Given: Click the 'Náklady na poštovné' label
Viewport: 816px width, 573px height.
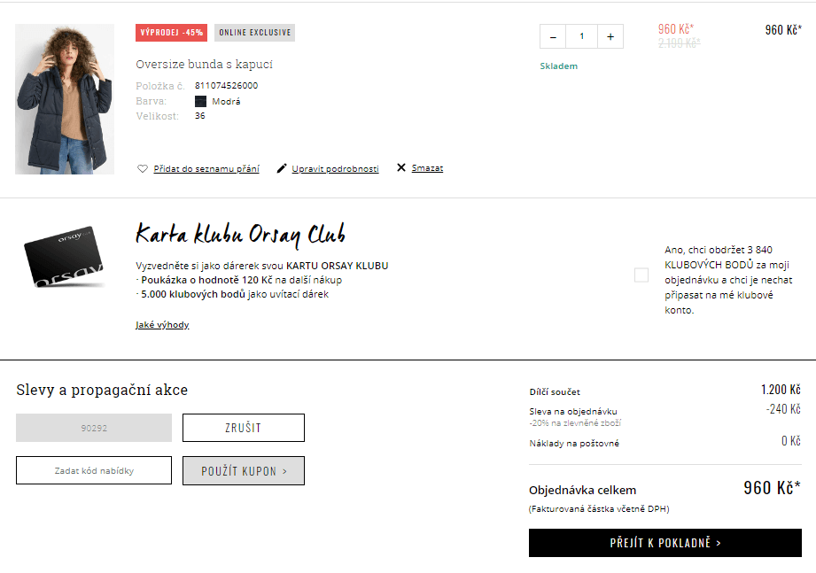Looking at the screenshot, I should (574, 444).
